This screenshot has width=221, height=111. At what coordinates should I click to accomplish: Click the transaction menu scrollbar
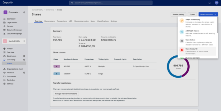217,25
